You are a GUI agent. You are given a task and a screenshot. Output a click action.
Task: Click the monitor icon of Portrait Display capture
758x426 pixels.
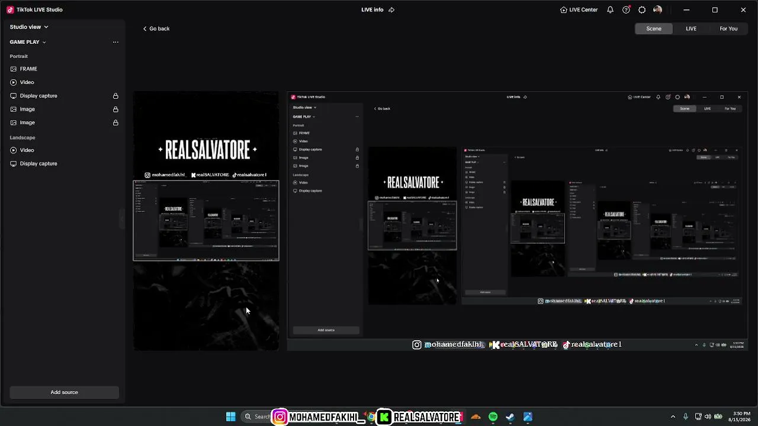pyautogui.click(x=14, y=96)
